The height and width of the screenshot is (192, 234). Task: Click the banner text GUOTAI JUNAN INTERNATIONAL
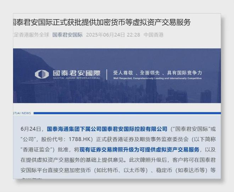[x=77, y=78]
